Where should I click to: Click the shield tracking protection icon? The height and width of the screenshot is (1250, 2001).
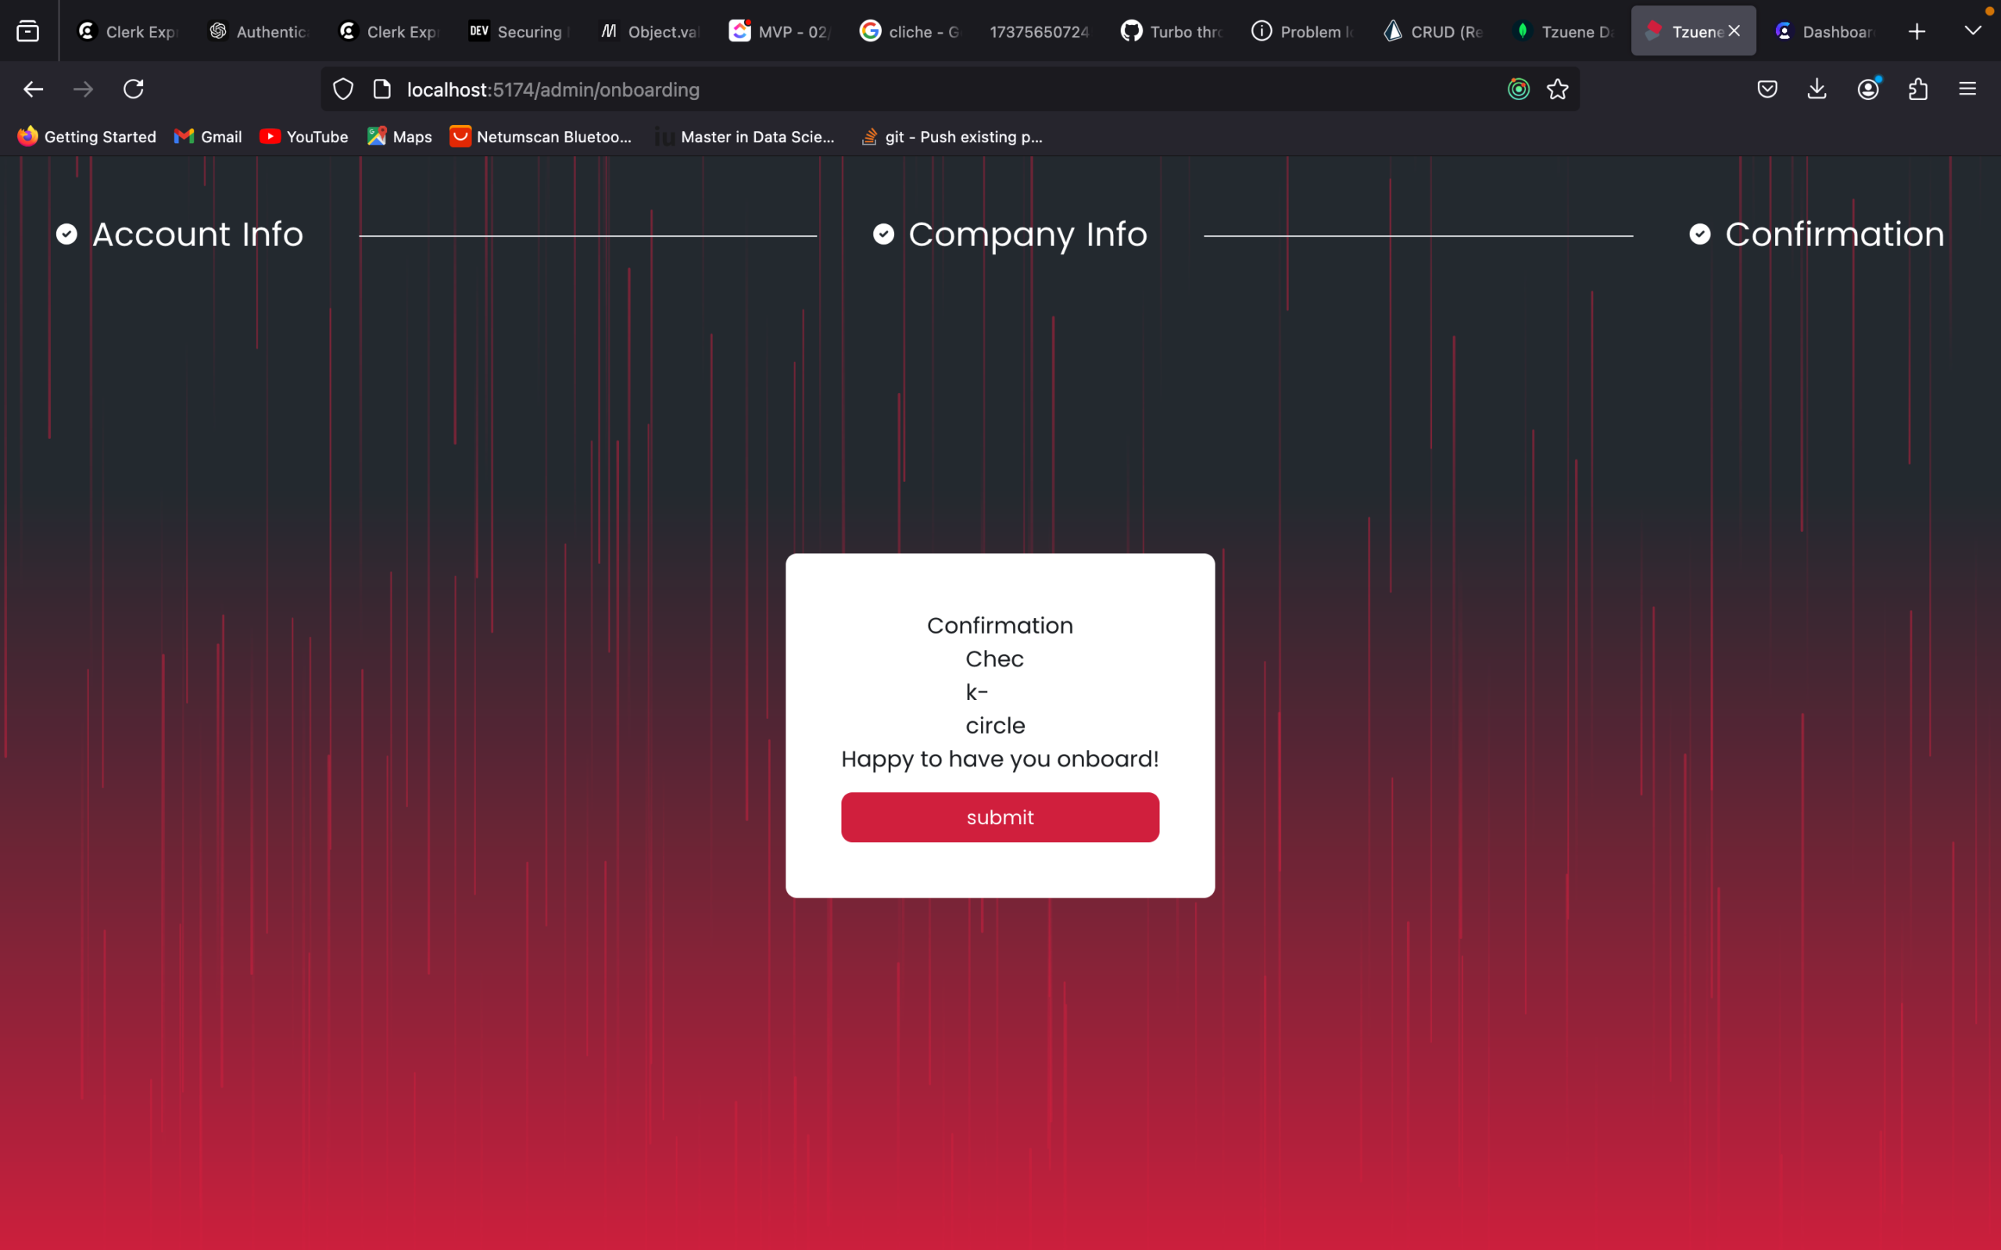(x=343, y=89)
